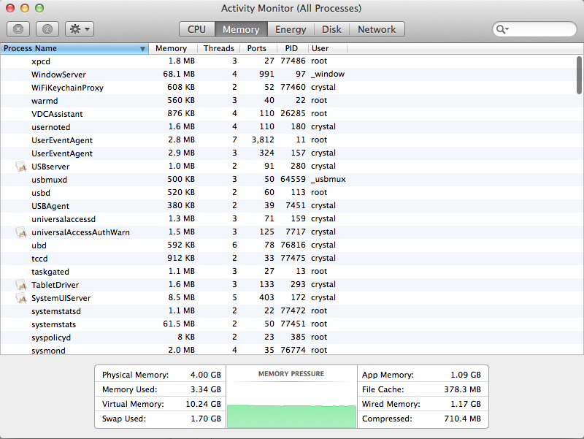
Task: Open the gear action menu
Action: coord(80,29)
